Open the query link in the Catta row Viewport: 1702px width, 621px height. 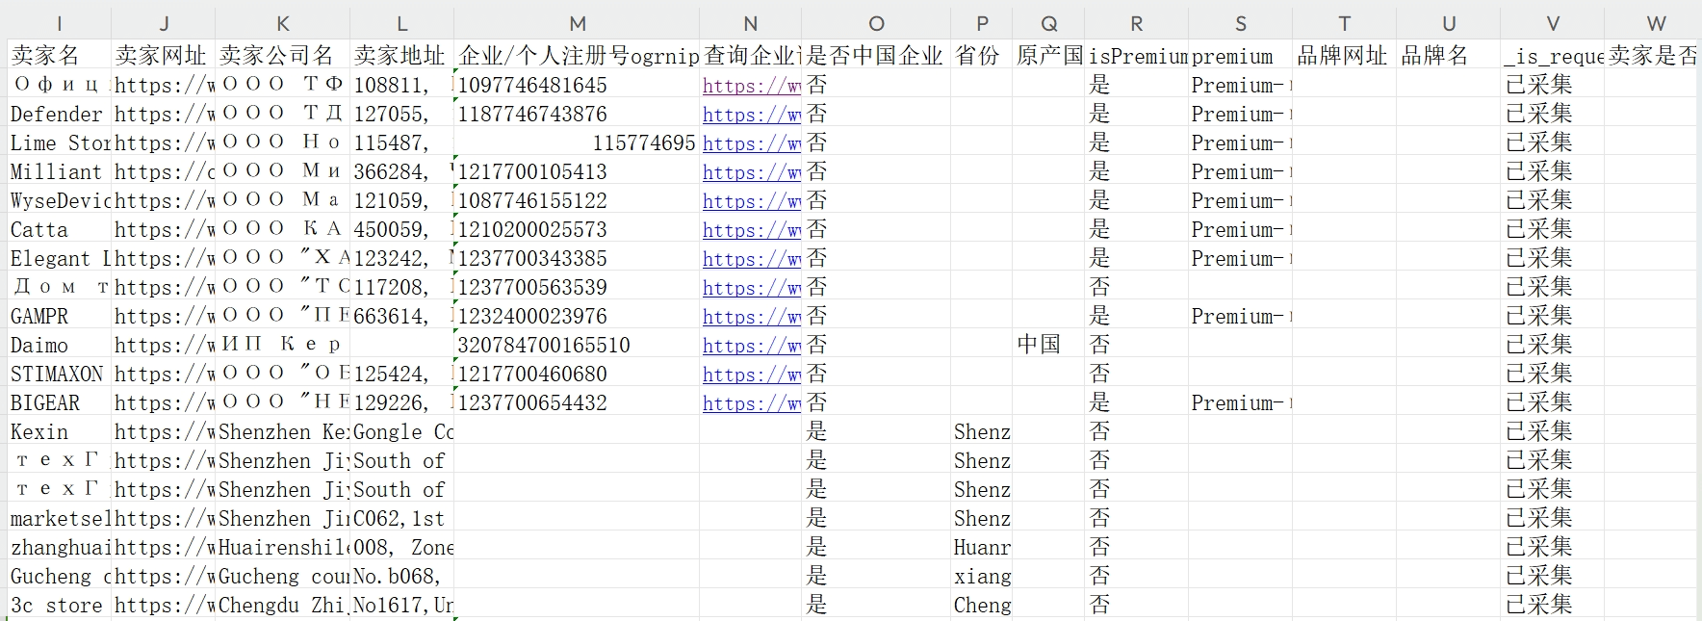pos(751,230)
